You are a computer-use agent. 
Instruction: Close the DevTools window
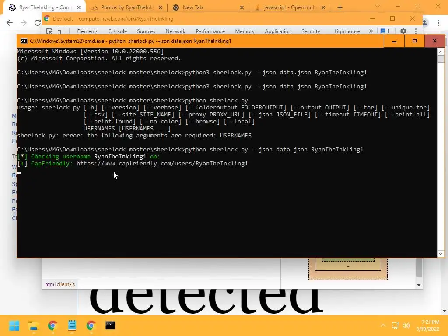click(412, 18)
